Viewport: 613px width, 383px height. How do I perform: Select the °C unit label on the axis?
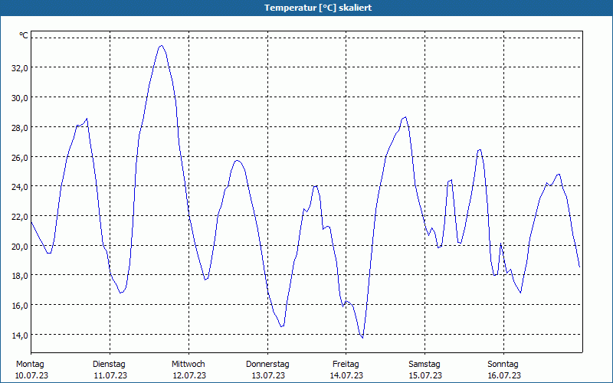(x=24, y=35)
